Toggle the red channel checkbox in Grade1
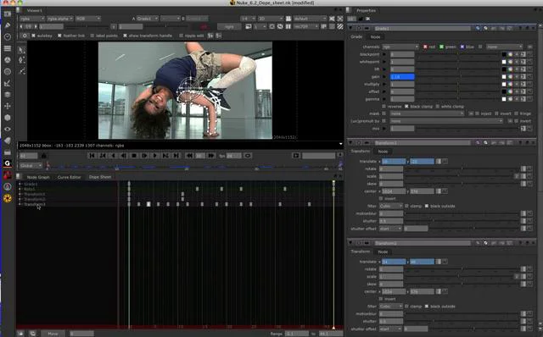This screenshot has width=543, height=337. click(x=425, y=47)
